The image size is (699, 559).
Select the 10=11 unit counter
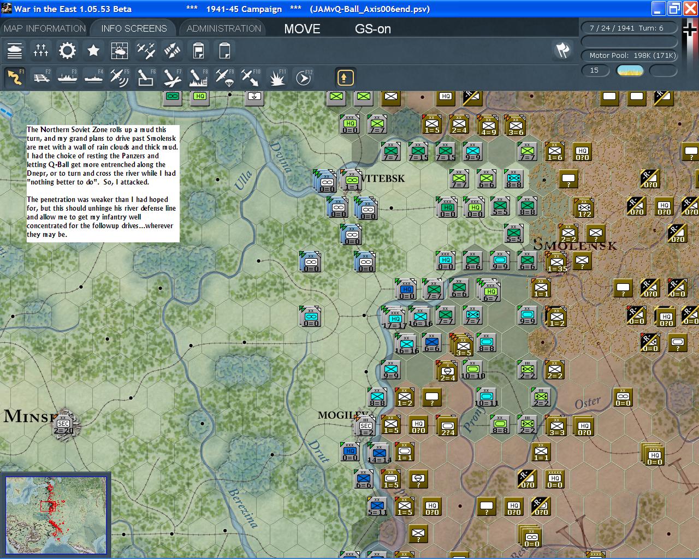(x=486, y=397)
